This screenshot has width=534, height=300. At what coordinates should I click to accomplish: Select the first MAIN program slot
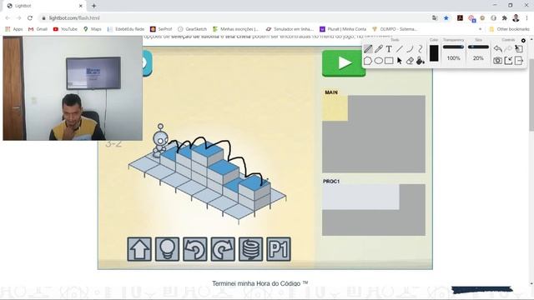pyautogui.click(x=335, y=108)
